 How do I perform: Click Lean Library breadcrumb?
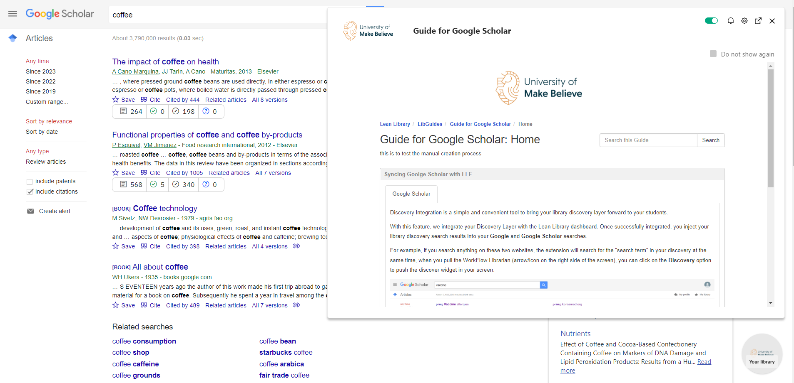click(x=395, y=124)
